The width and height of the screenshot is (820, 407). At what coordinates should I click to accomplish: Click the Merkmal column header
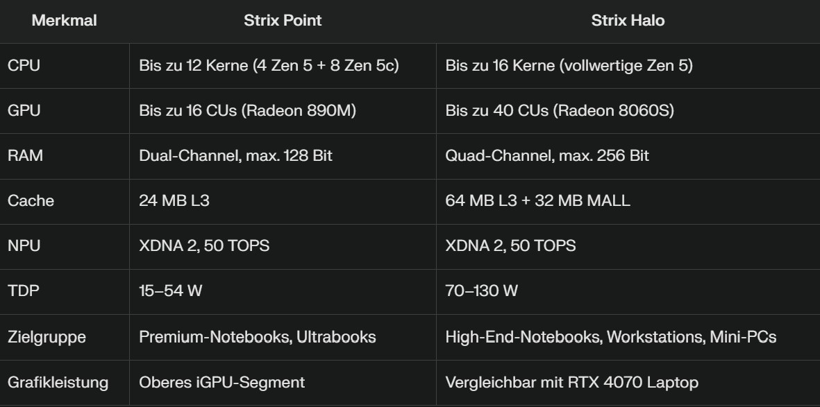tap(64, 21)
